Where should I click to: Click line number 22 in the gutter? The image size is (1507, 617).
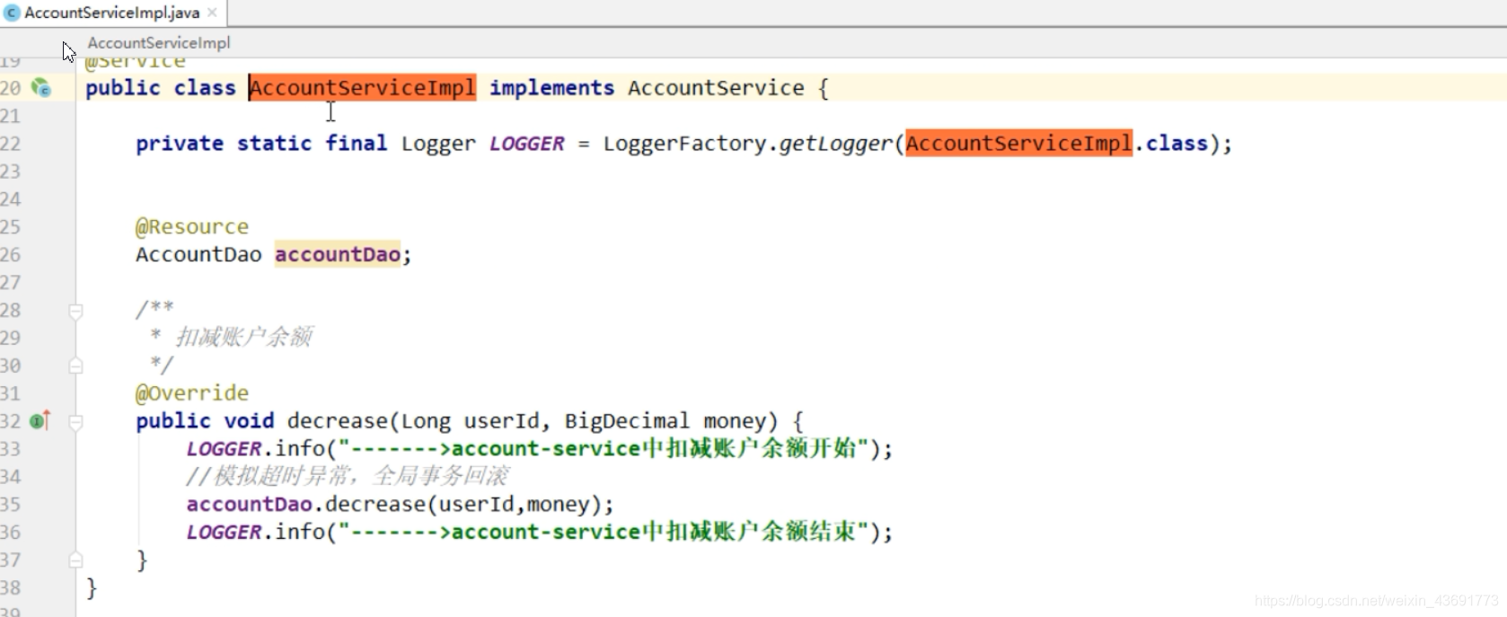(11, 144)
